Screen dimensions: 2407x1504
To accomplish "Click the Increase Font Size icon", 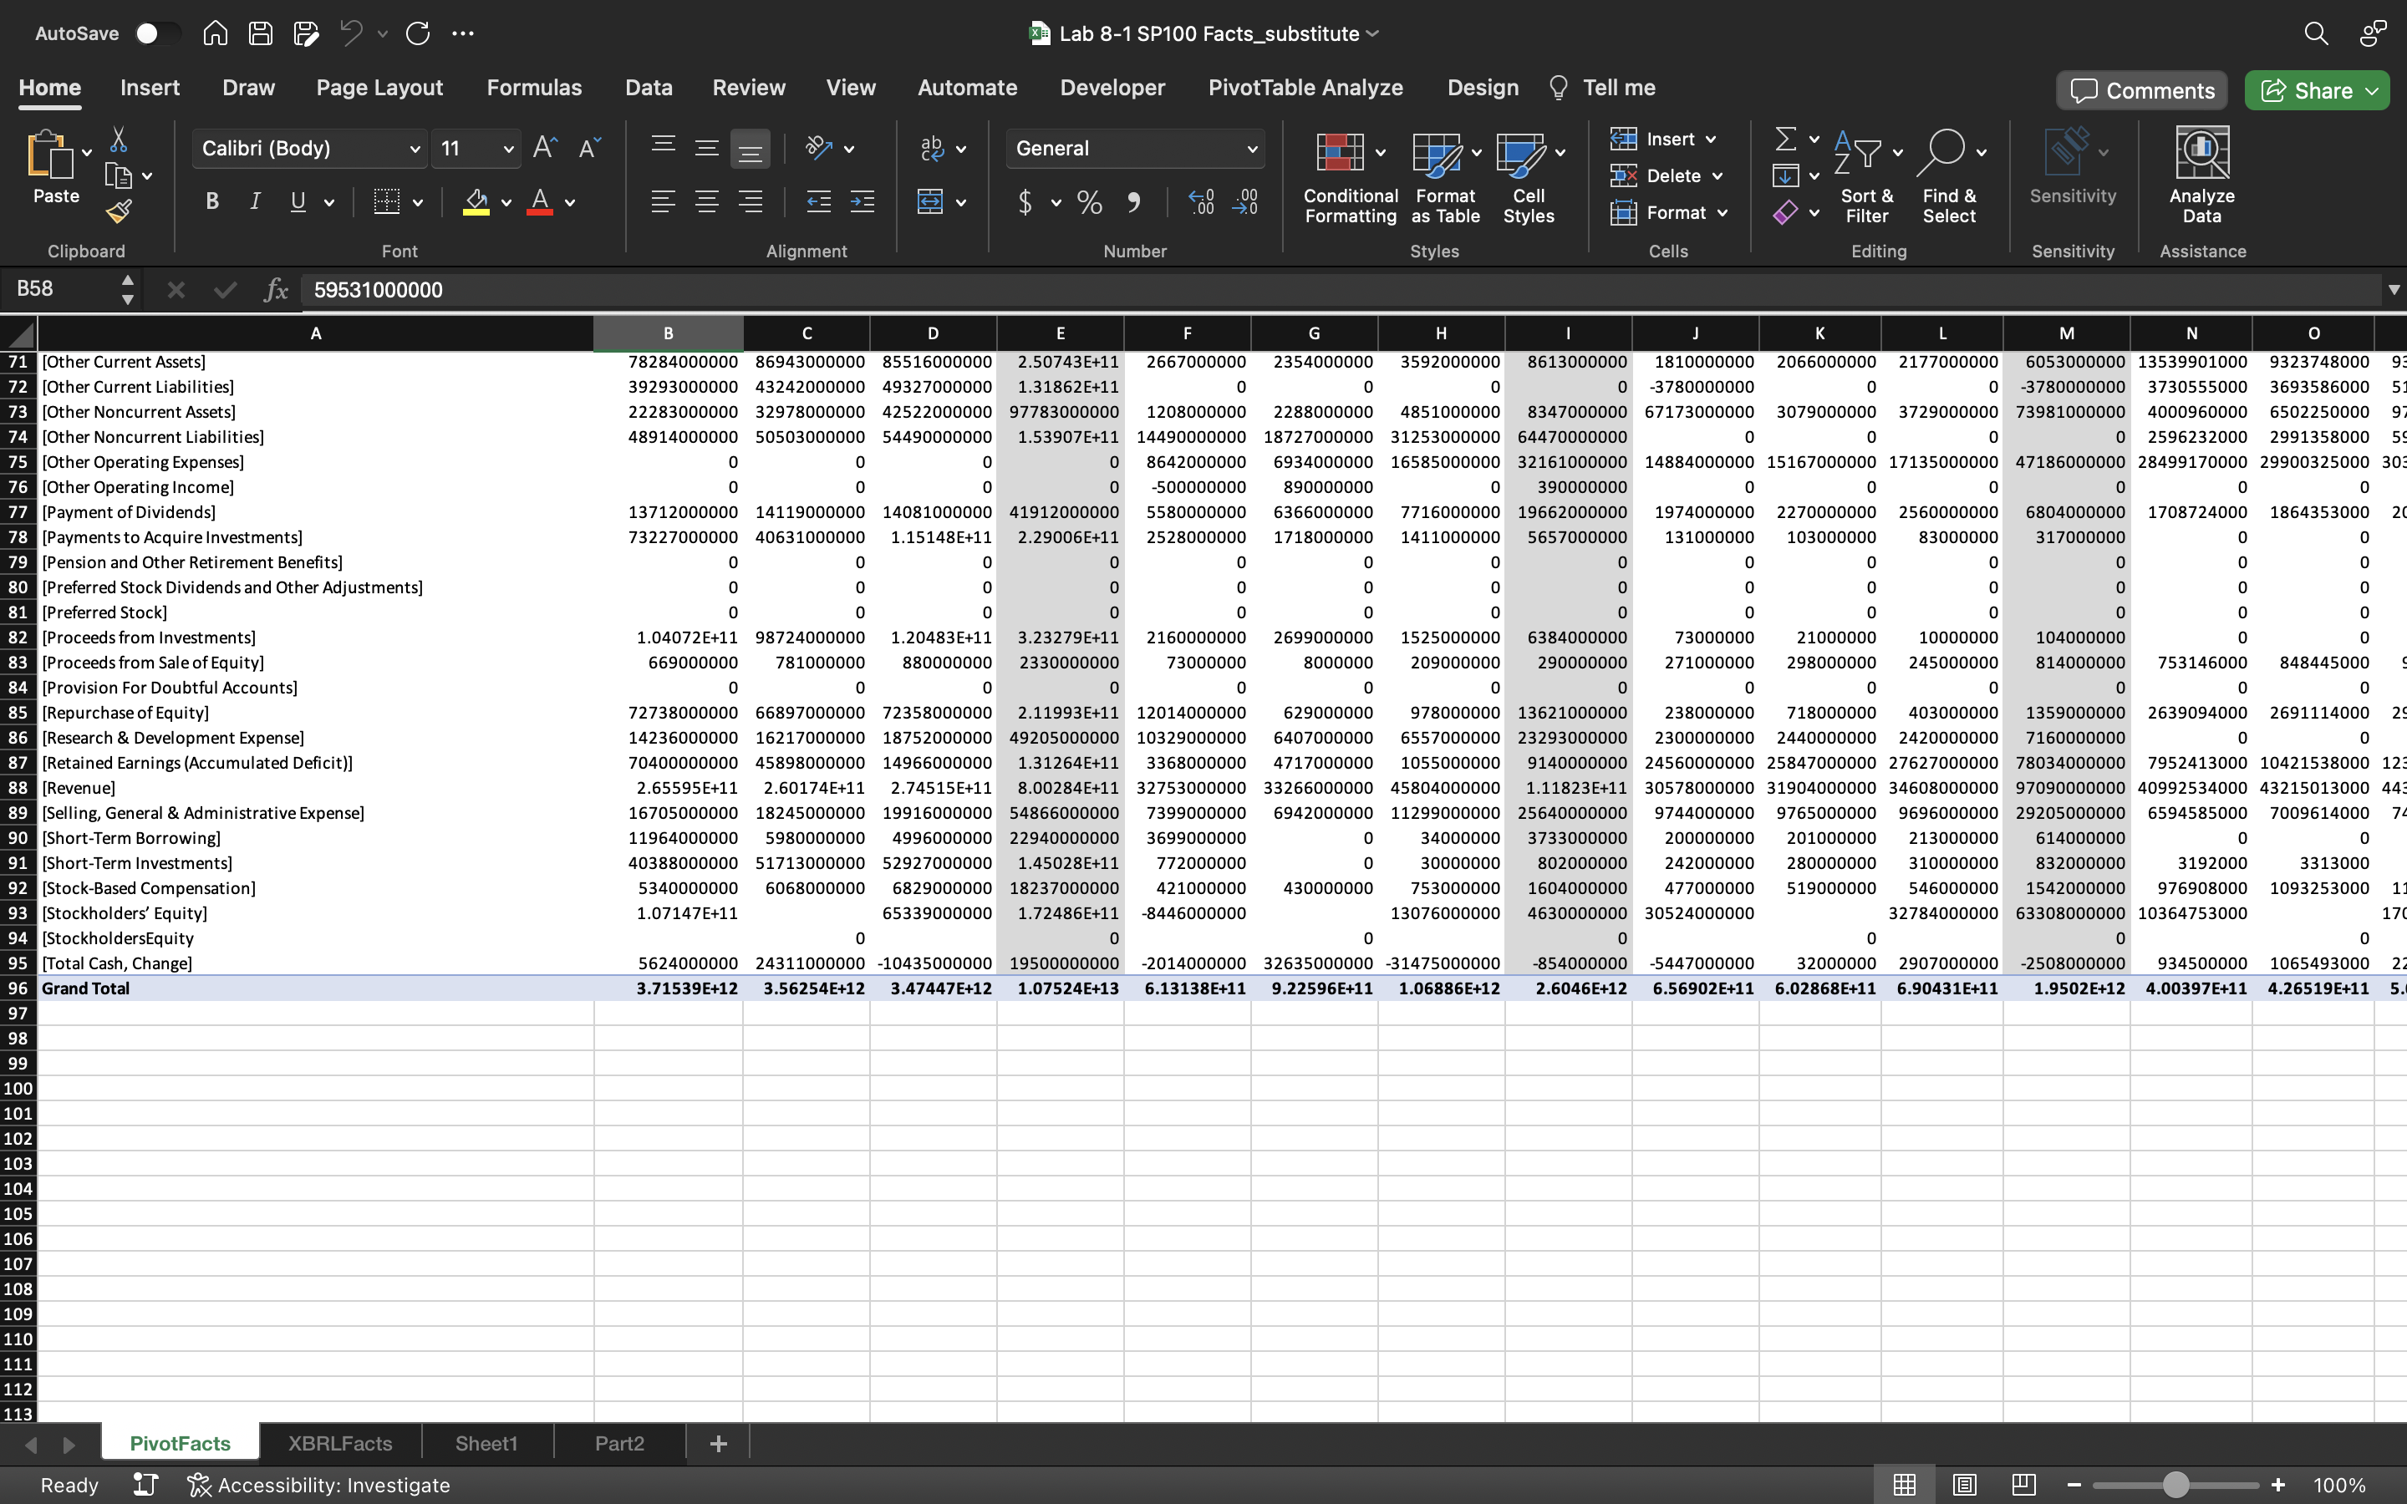I will pos(545,148).
